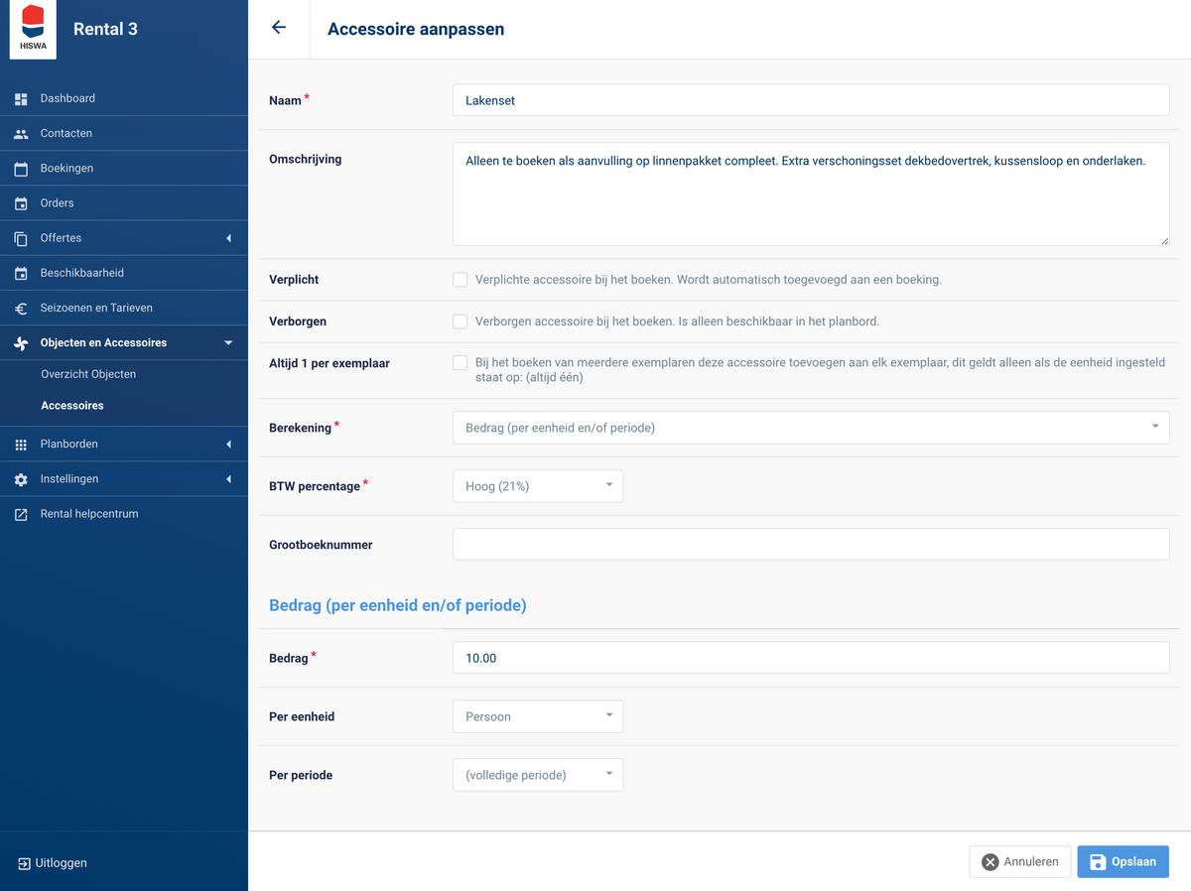1191x891 pixels.
Task: Open the BTW percentage dropdown
Action: 537,486
